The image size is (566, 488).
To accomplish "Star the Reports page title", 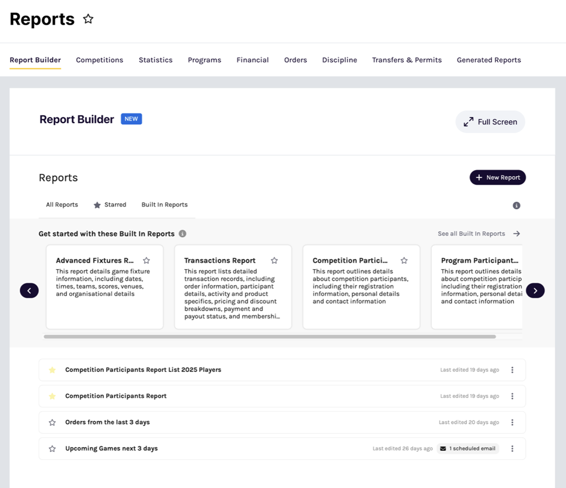I will pyautogui.click(x=88, y=19).
